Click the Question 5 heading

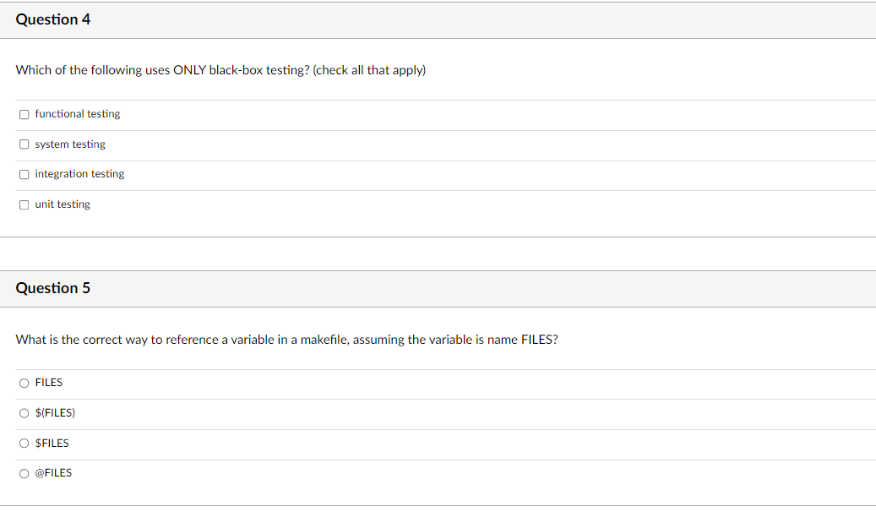(53, 288)
